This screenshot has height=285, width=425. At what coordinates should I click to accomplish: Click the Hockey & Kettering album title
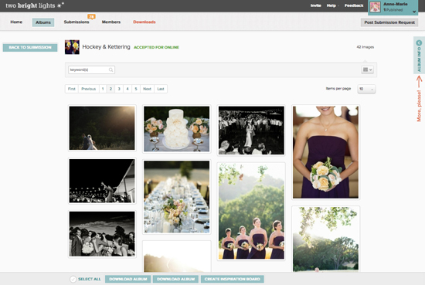click(107, 47)
